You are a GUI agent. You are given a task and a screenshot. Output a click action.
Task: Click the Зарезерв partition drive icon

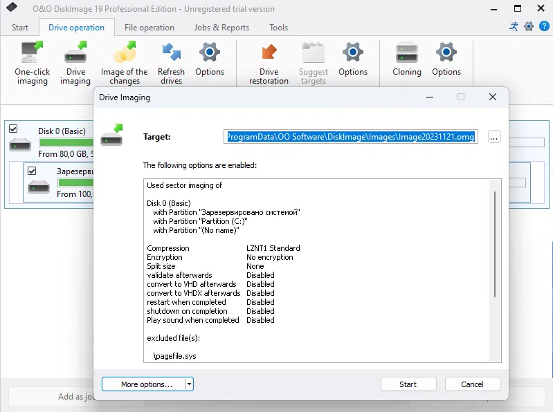pos(39,186)
